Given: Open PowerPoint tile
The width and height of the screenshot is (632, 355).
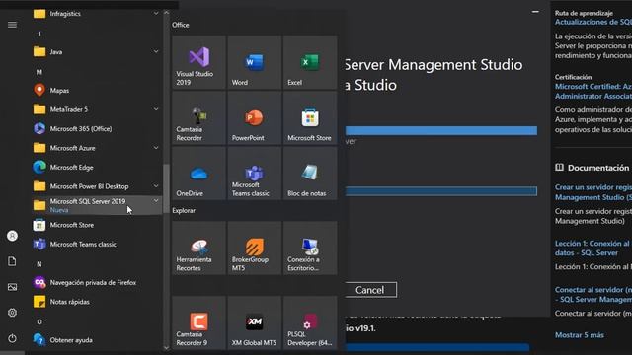Looking at the screenshot, I should click(x=255, y=118).
